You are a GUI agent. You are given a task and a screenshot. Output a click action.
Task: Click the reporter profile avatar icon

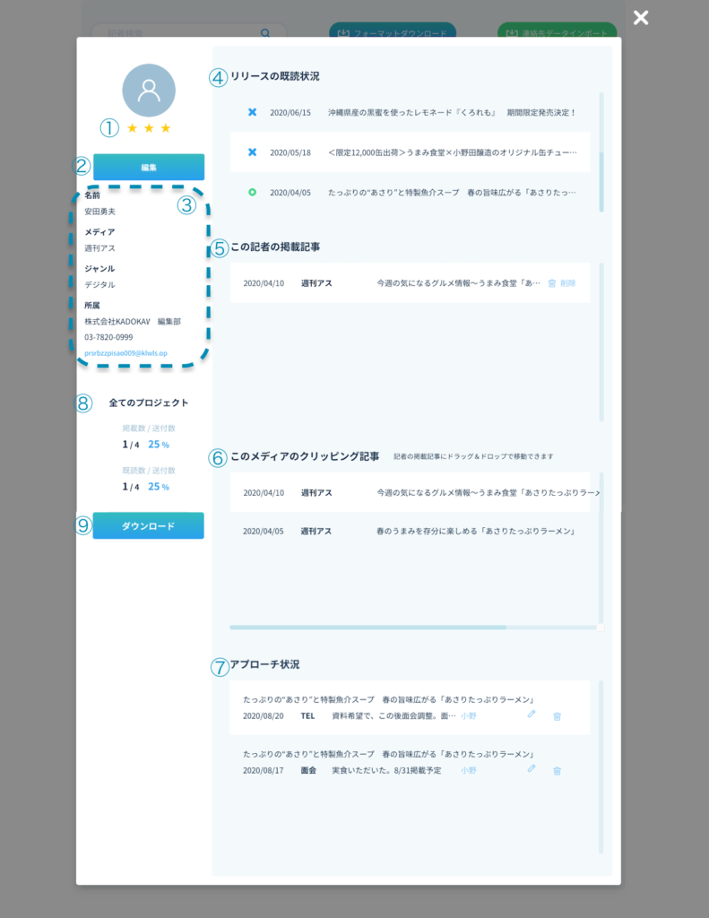[149, 91]
